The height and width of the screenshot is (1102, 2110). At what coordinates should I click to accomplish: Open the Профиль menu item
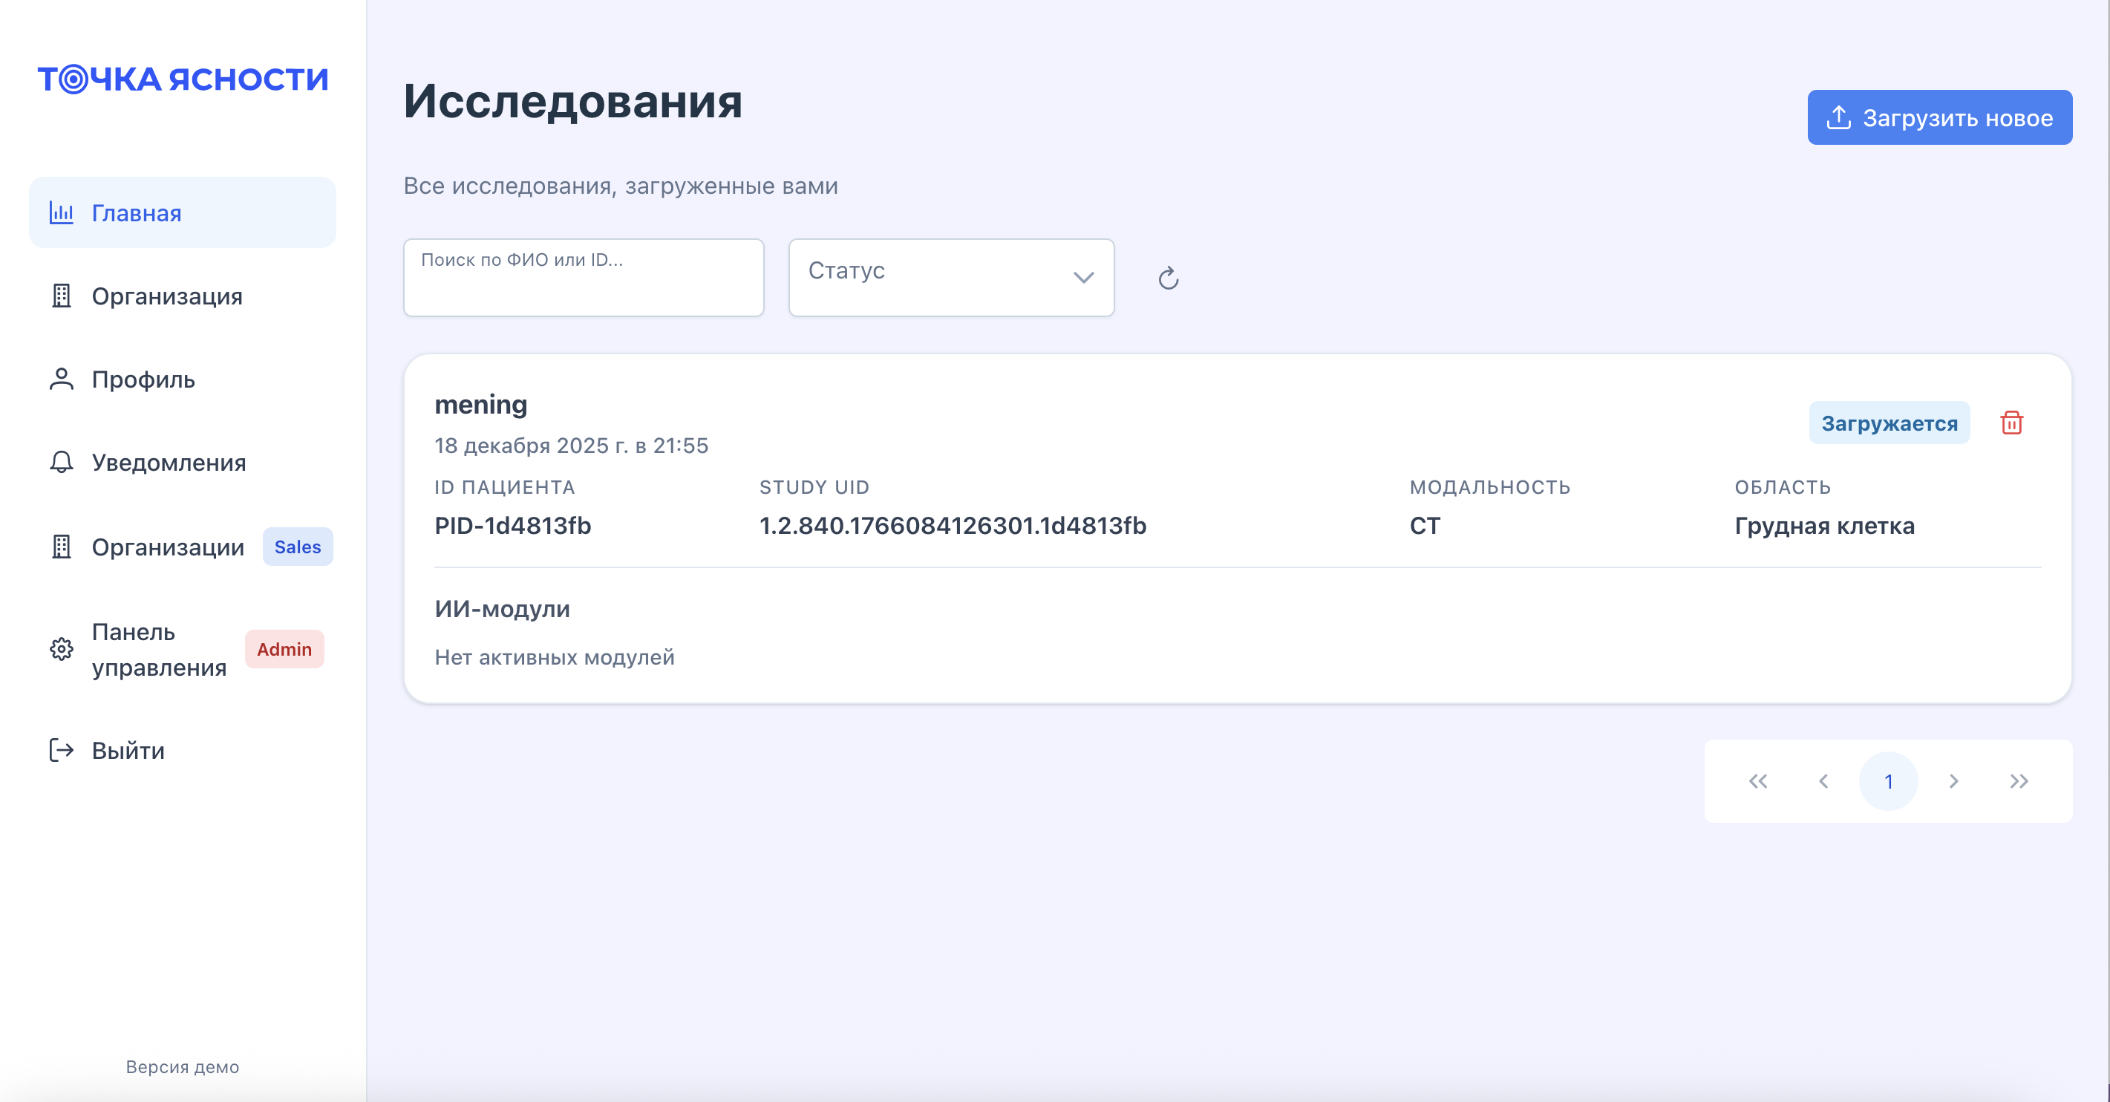(183, 379)
